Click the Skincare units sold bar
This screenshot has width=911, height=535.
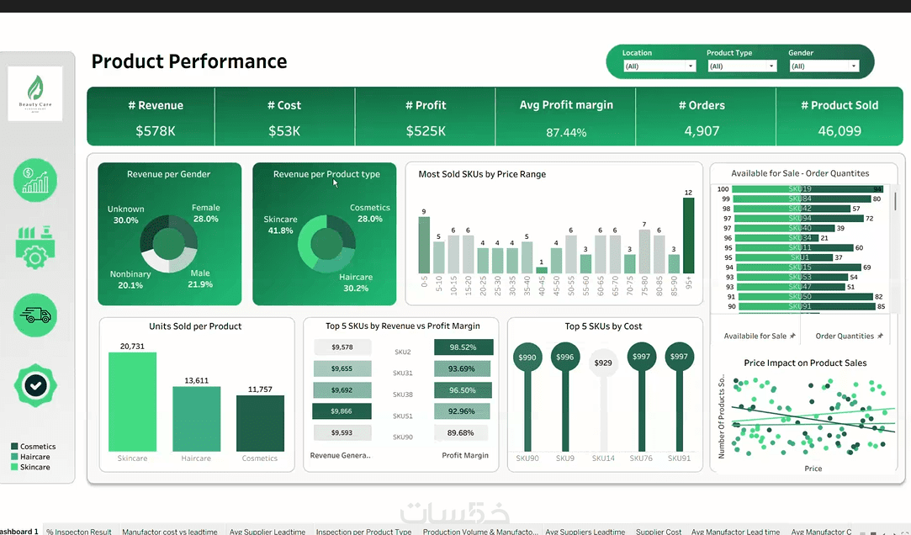[x=132, y=402]
